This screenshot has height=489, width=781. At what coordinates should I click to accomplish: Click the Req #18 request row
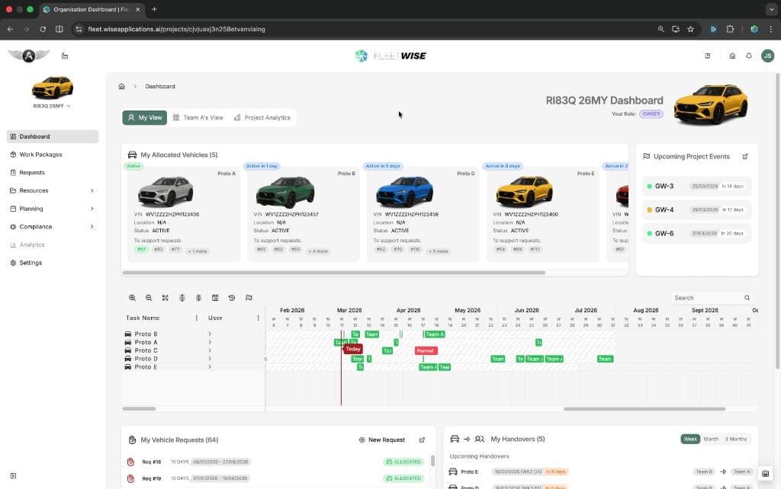click(277, 462)
